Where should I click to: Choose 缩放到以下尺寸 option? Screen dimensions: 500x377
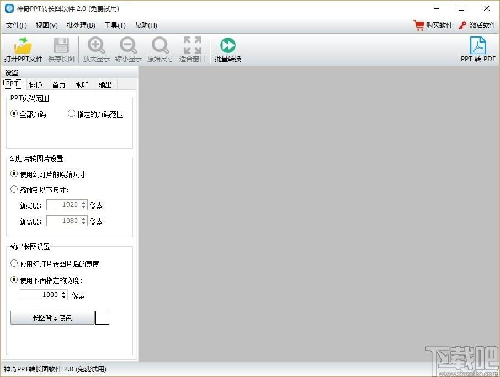pos(14,189)
